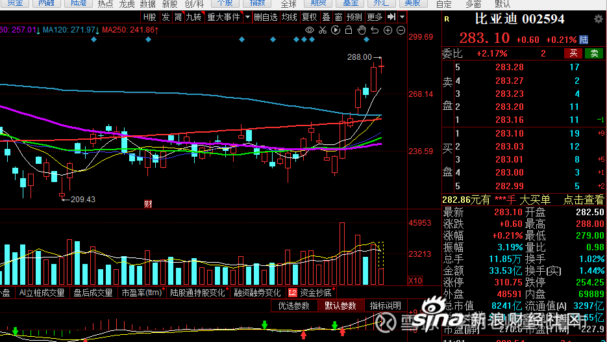Open the 基金 top tab

coord(351,3)
